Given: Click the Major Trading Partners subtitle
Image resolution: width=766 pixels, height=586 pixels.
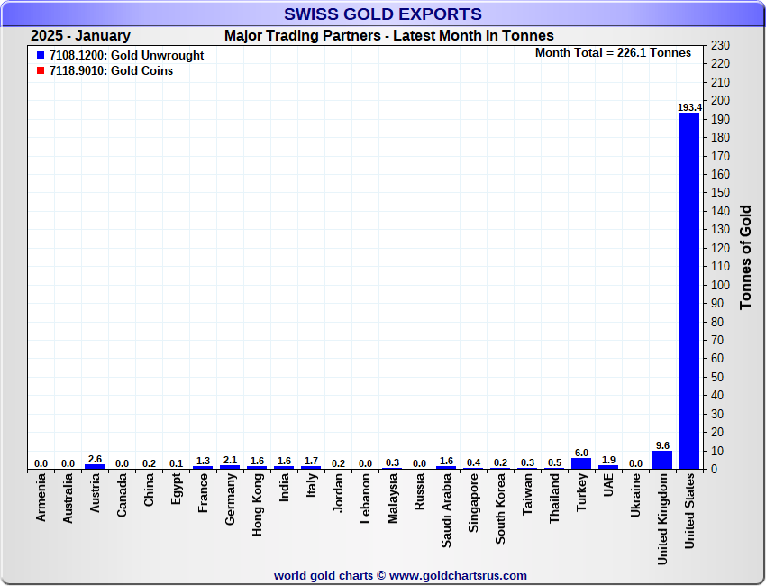Looking at the screenshot, I should pyautogui.click(x=389, y=36).
